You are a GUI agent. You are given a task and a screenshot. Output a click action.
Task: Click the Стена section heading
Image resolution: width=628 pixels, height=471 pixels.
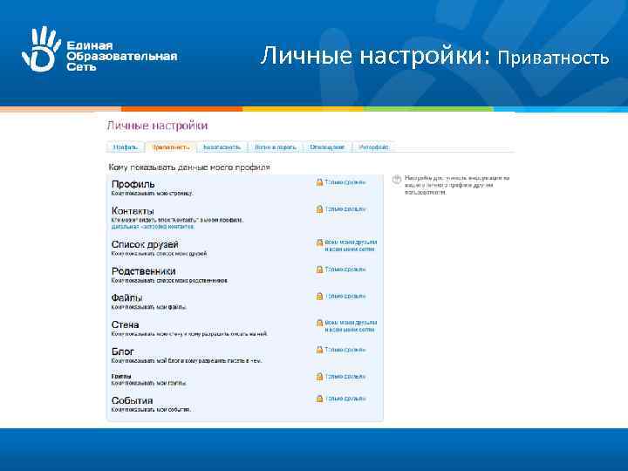125,324
